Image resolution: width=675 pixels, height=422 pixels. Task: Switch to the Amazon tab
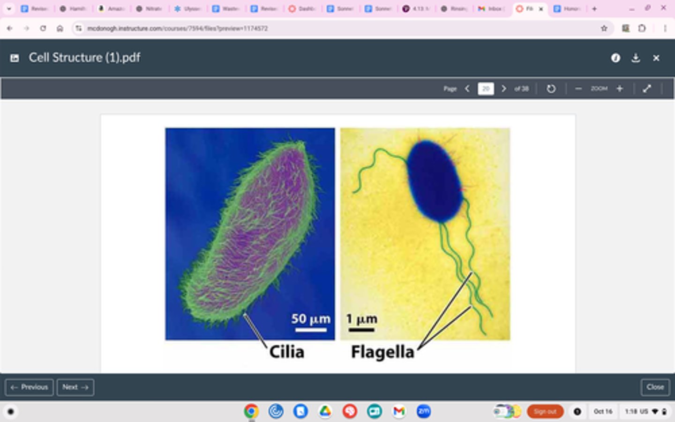(112, 8)
